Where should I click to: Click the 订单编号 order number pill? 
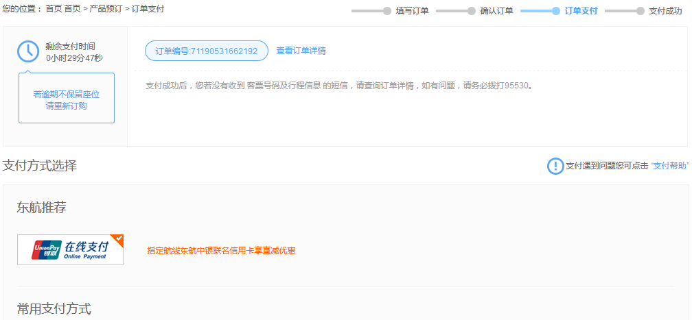[x=206, y=51]
